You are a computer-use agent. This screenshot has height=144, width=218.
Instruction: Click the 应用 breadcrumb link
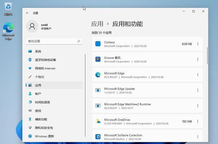click(97, 24)
